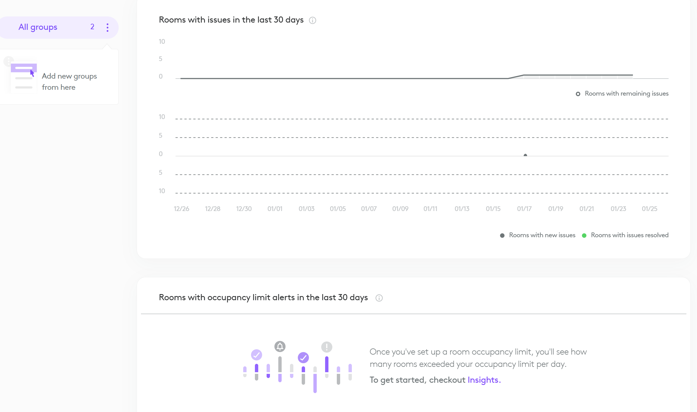Click the bell icon in occupancy illustration

pos(280,346)
